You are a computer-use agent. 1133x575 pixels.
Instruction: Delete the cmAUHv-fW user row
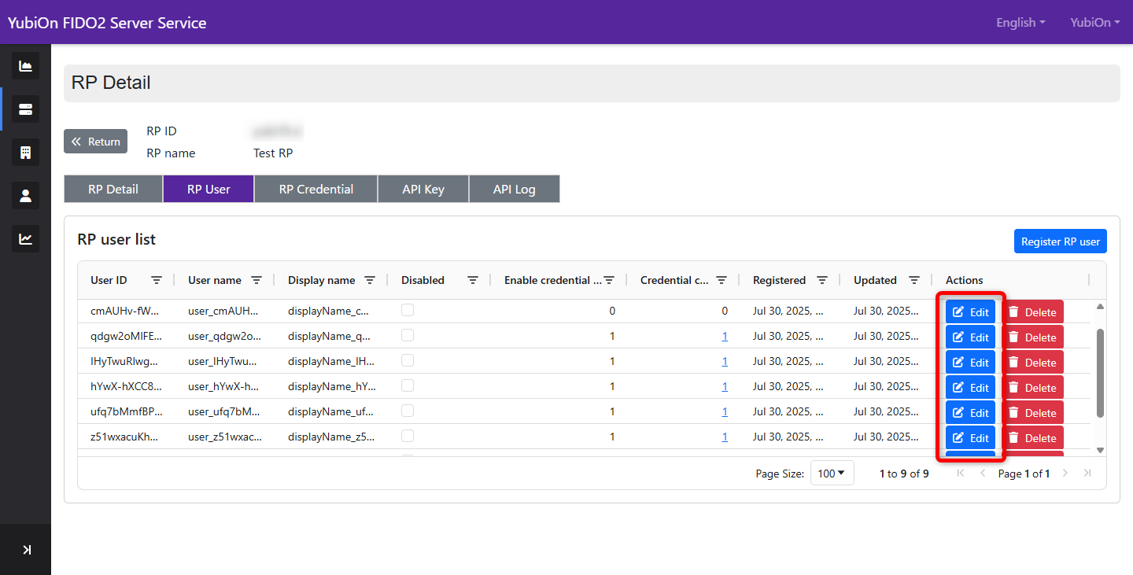pyautogui.click(x=1032, y=311)
